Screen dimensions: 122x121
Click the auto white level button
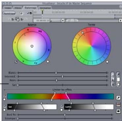[113, 75]
